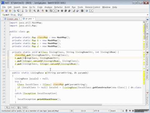Open the Search menu

17,7
